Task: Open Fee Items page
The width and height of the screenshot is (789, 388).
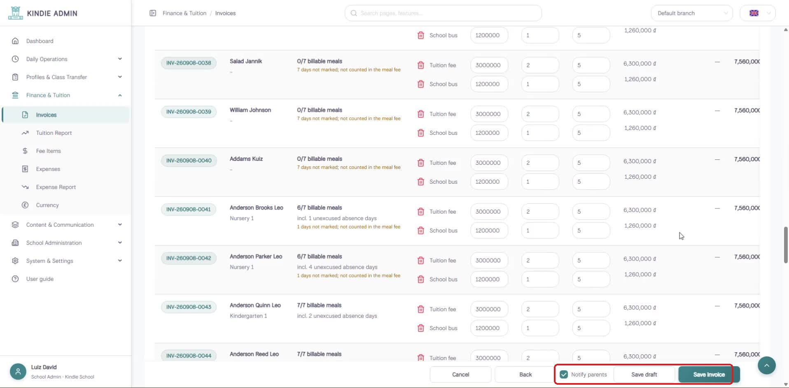Action: [x=65, y=151]
